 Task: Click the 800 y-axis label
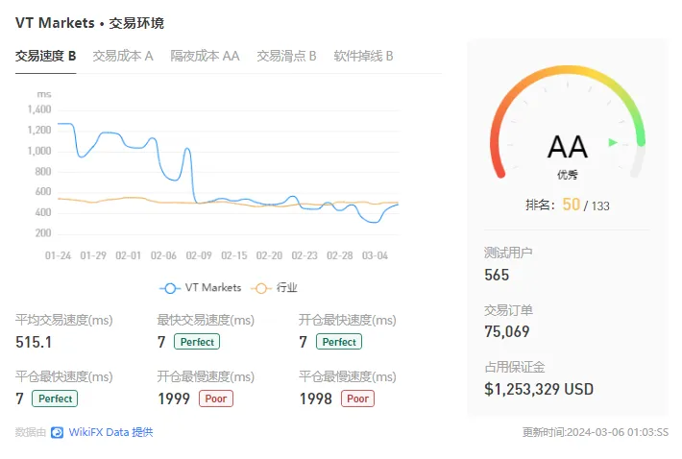(x=42, y=171)
